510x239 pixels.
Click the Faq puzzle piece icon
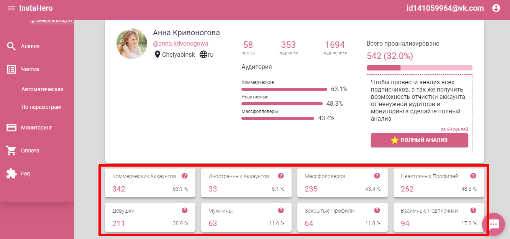pos(11,174)
